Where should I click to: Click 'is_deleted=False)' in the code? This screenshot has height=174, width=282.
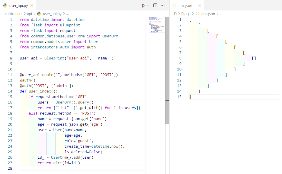coord(83,152)
